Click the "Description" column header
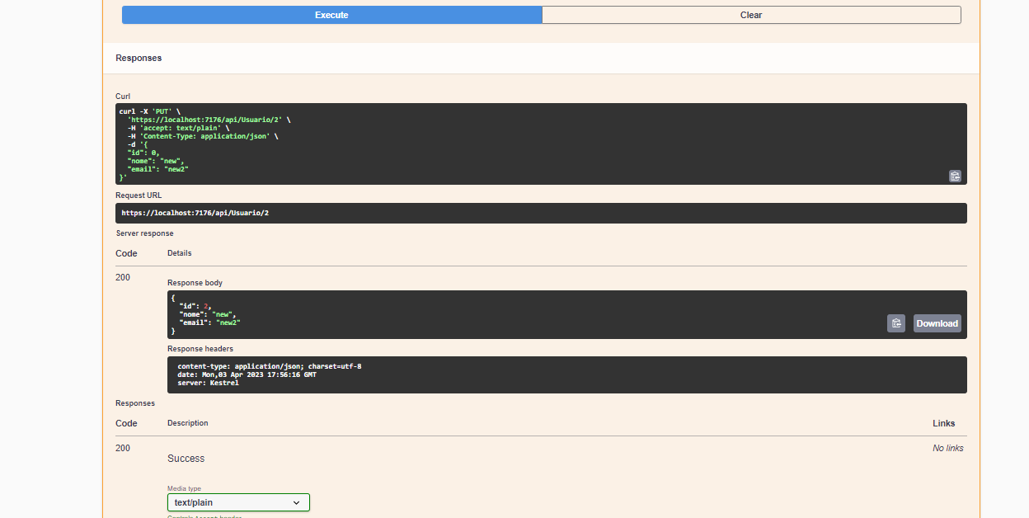 point(188,423)
